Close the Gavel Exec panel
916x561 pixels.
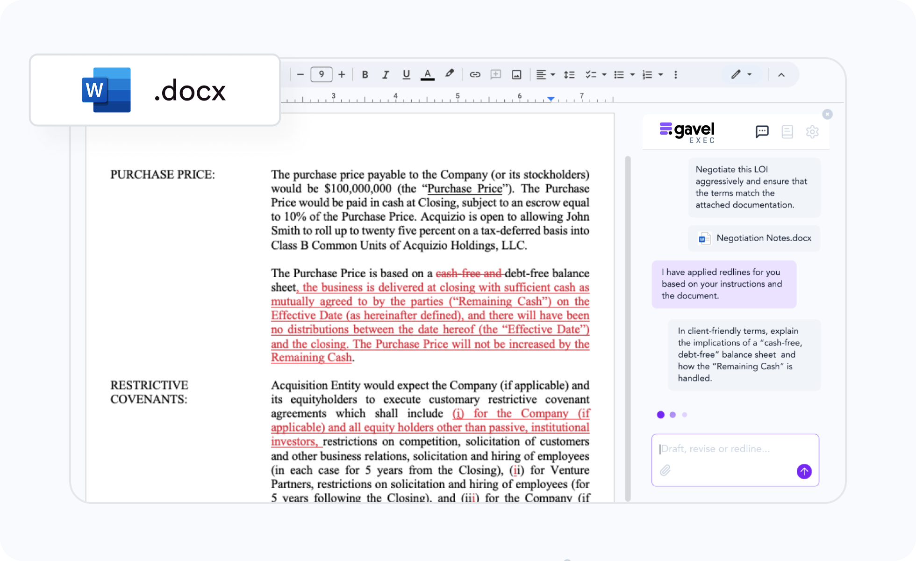827,114
